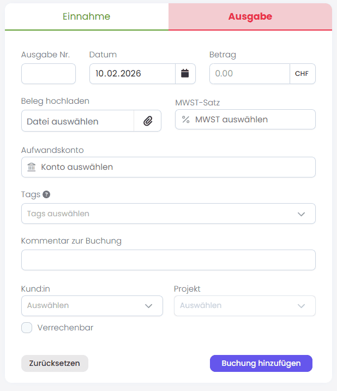Open the Kund:in dropdown
337x391 pixels.
[x=92, y=305]
